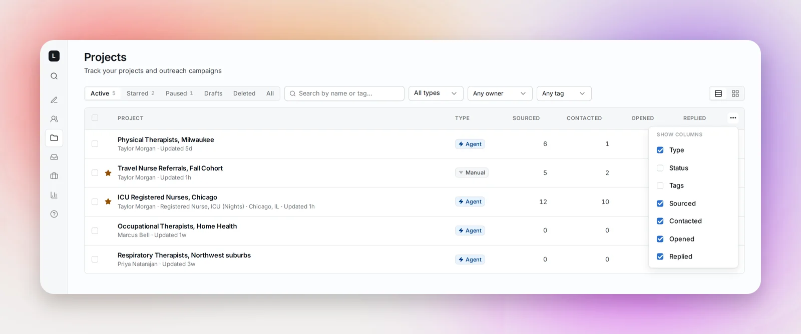The image size is (801, 334).
Task: Toggle the select-all projects checkbox
Action: pos(95,118)
